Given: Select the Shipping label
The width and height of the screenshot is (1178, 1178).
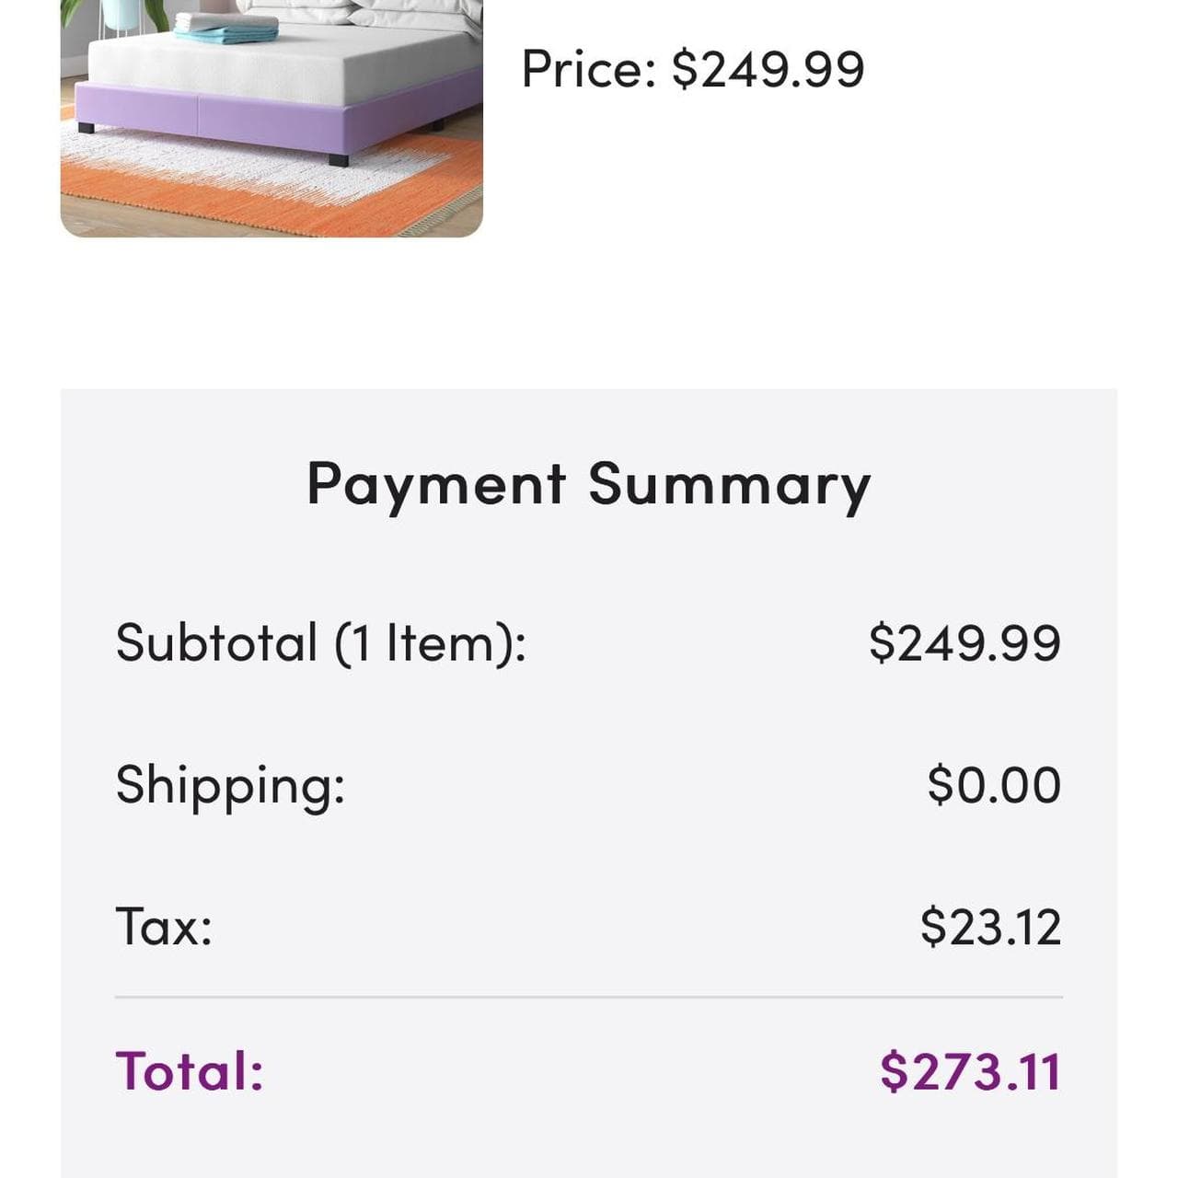Looking at the screenshot, I should pyautogui.click(x=230, y=785).
